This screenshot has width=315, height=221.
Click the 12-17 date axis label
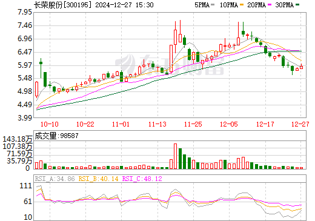(x=265, y=124)
